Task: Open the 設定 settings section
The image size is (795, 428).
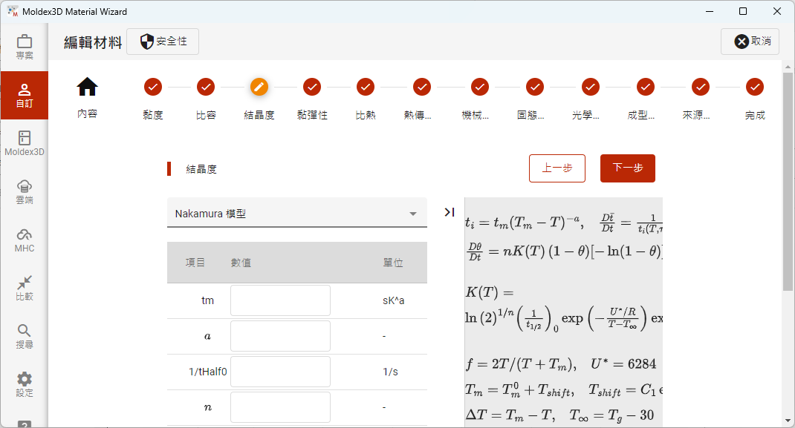Action: [25, 382]
